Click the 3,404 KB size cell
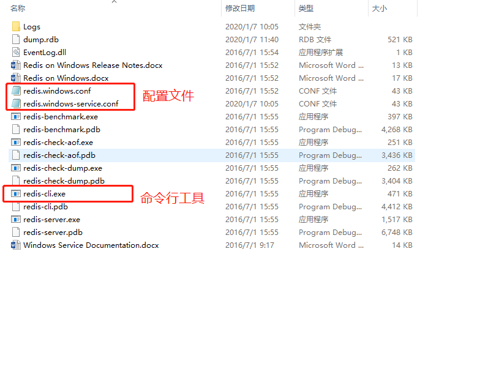This screenshot has width=499, height=369. [x=397, y=181]
